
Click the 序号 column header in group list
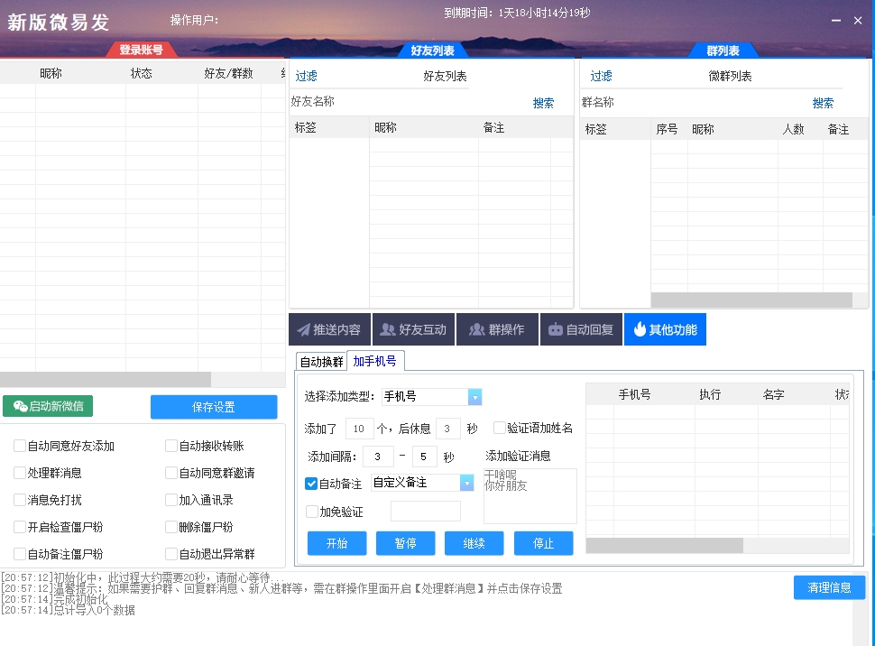(668, 130)
